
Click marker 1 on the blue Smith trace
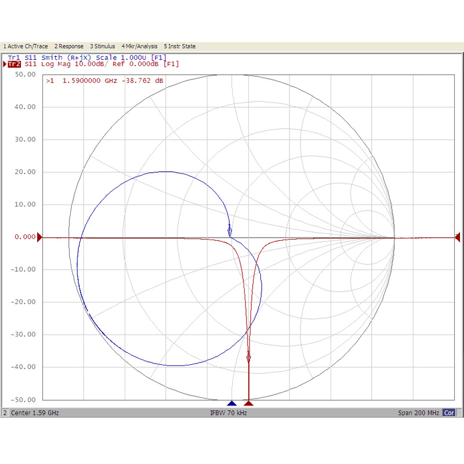(x=230, y=232)
